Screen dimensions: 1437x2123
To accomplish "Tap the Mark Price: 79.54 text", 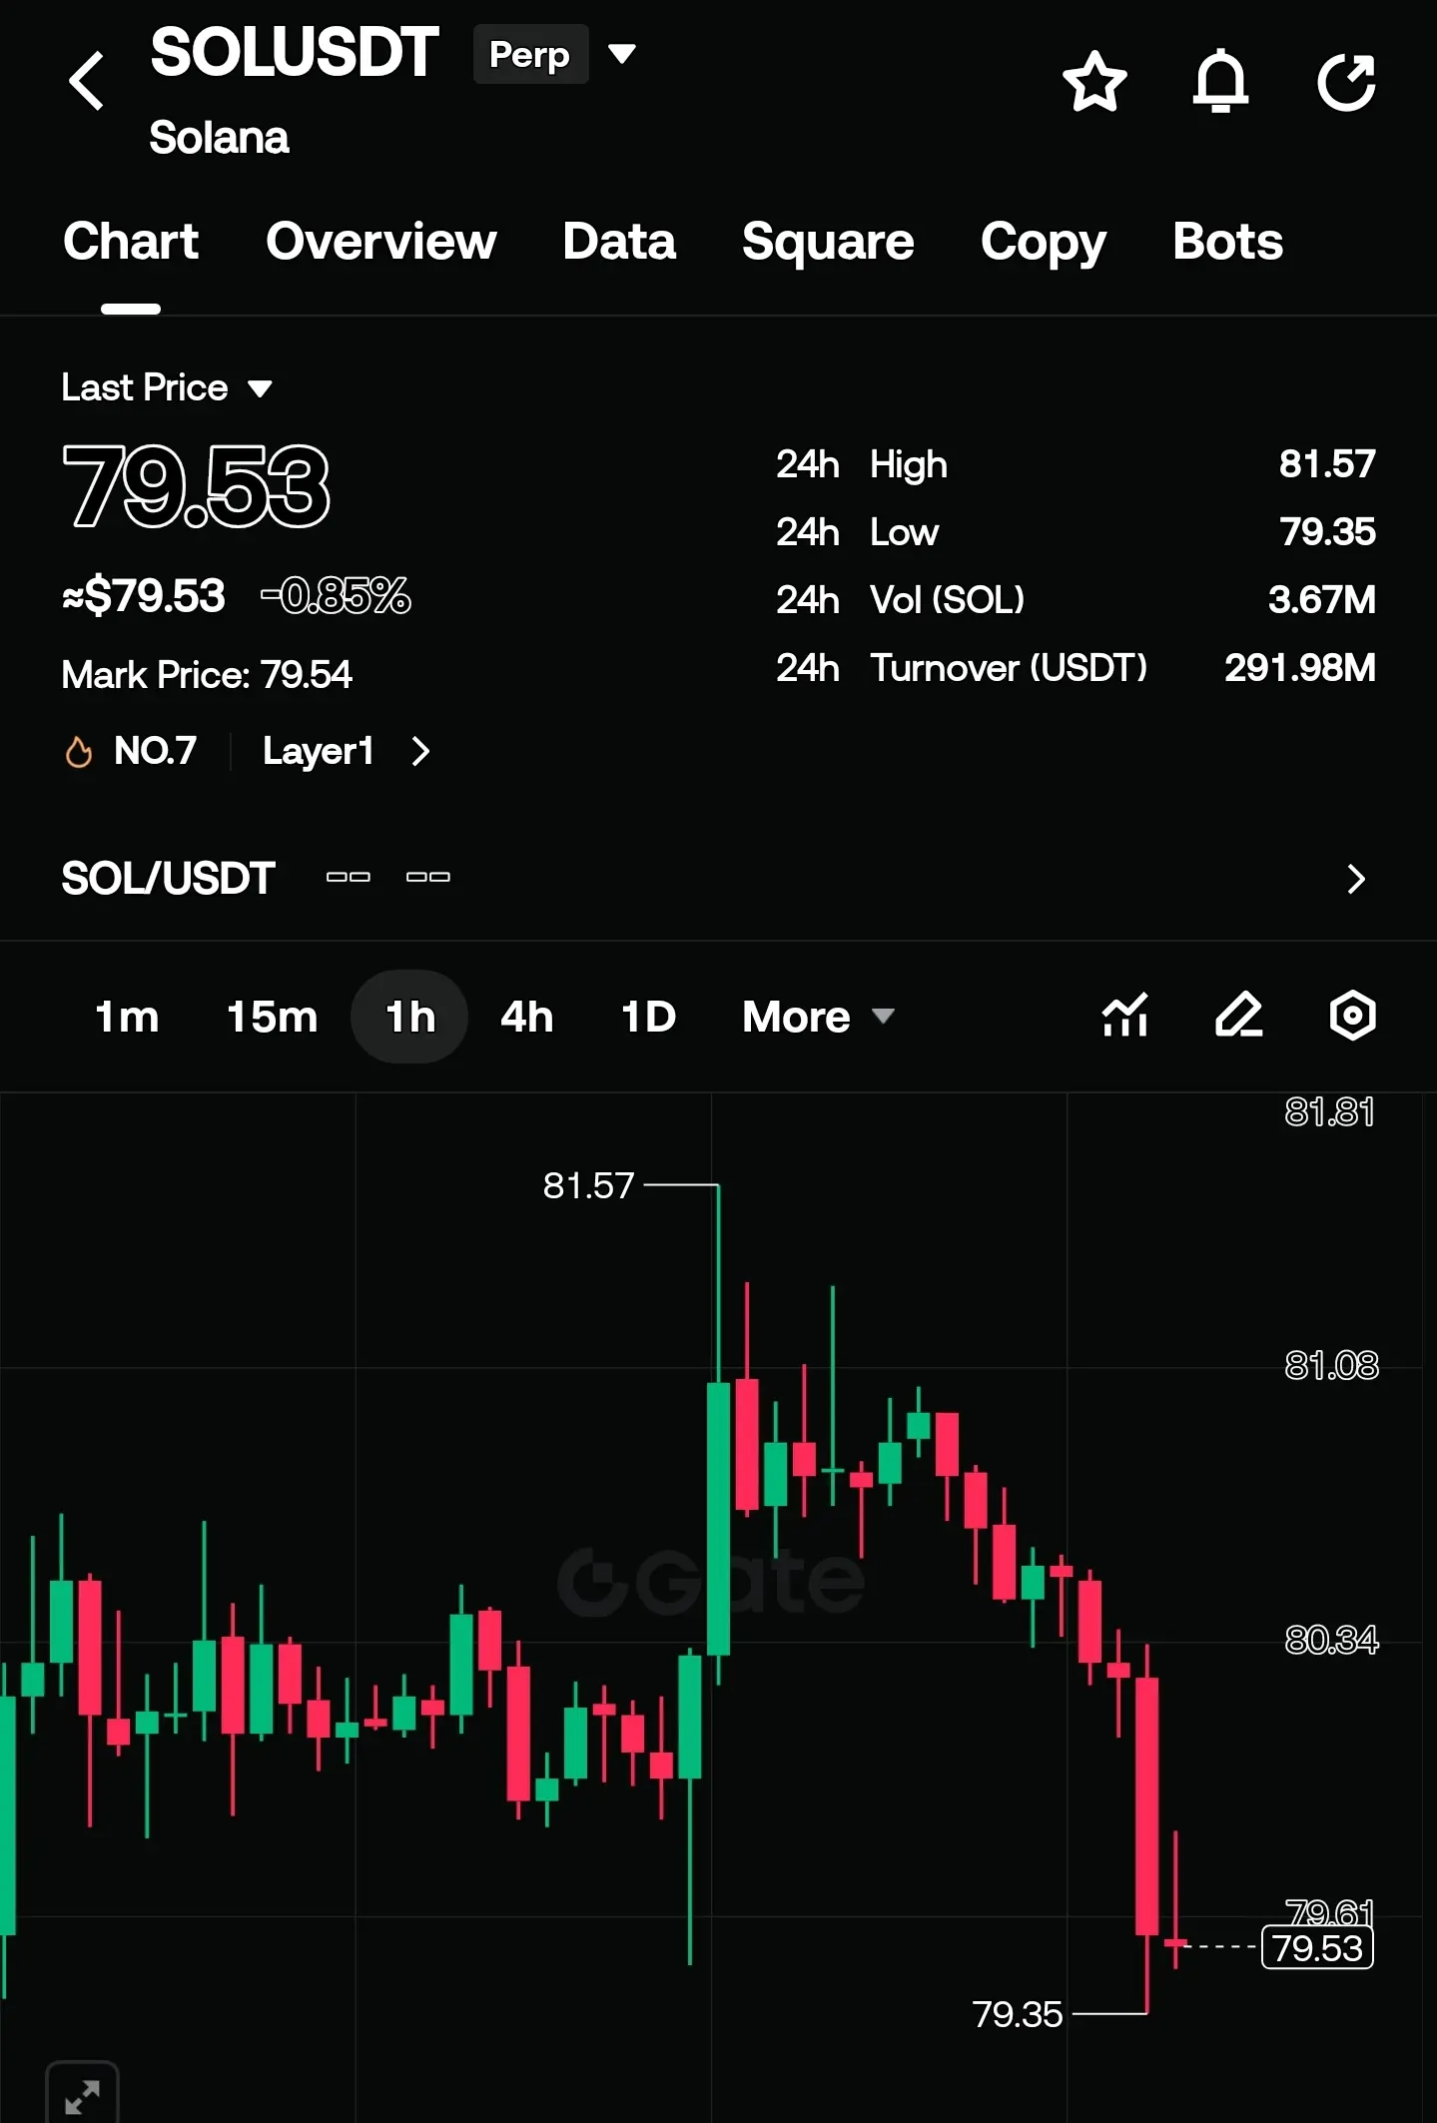I will tap(207, 675).
